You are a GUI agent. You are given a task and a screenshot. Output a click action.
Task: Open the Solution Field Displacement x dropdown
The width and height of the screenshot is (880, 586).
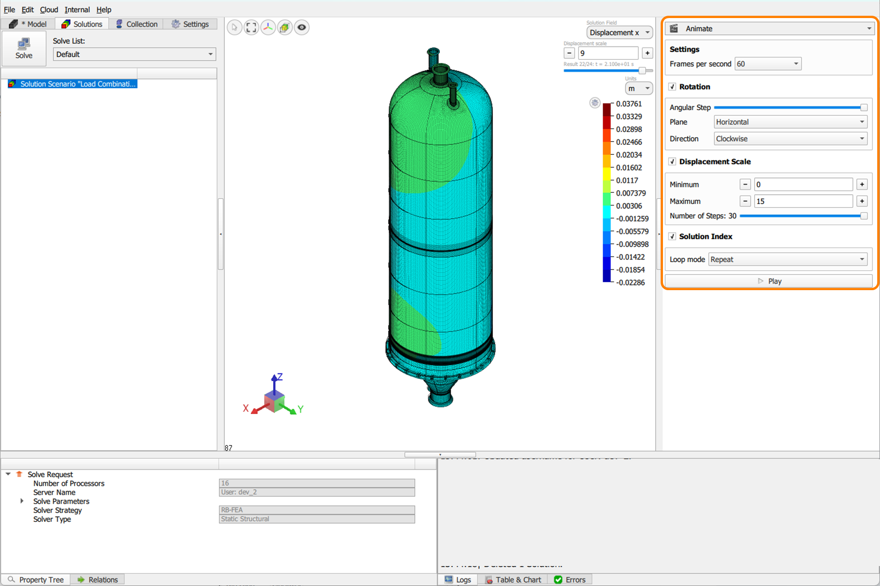(x=620, y=33)
